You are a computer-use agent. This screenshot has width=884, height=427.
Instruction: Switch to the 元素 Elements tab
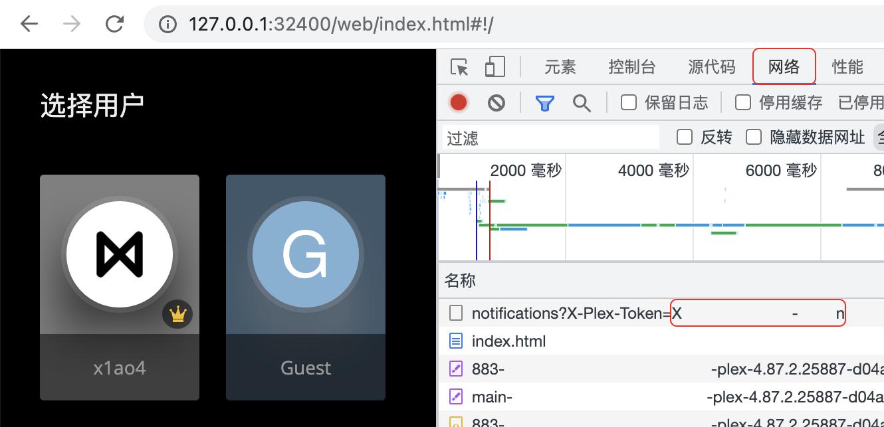tap(559, 66)
